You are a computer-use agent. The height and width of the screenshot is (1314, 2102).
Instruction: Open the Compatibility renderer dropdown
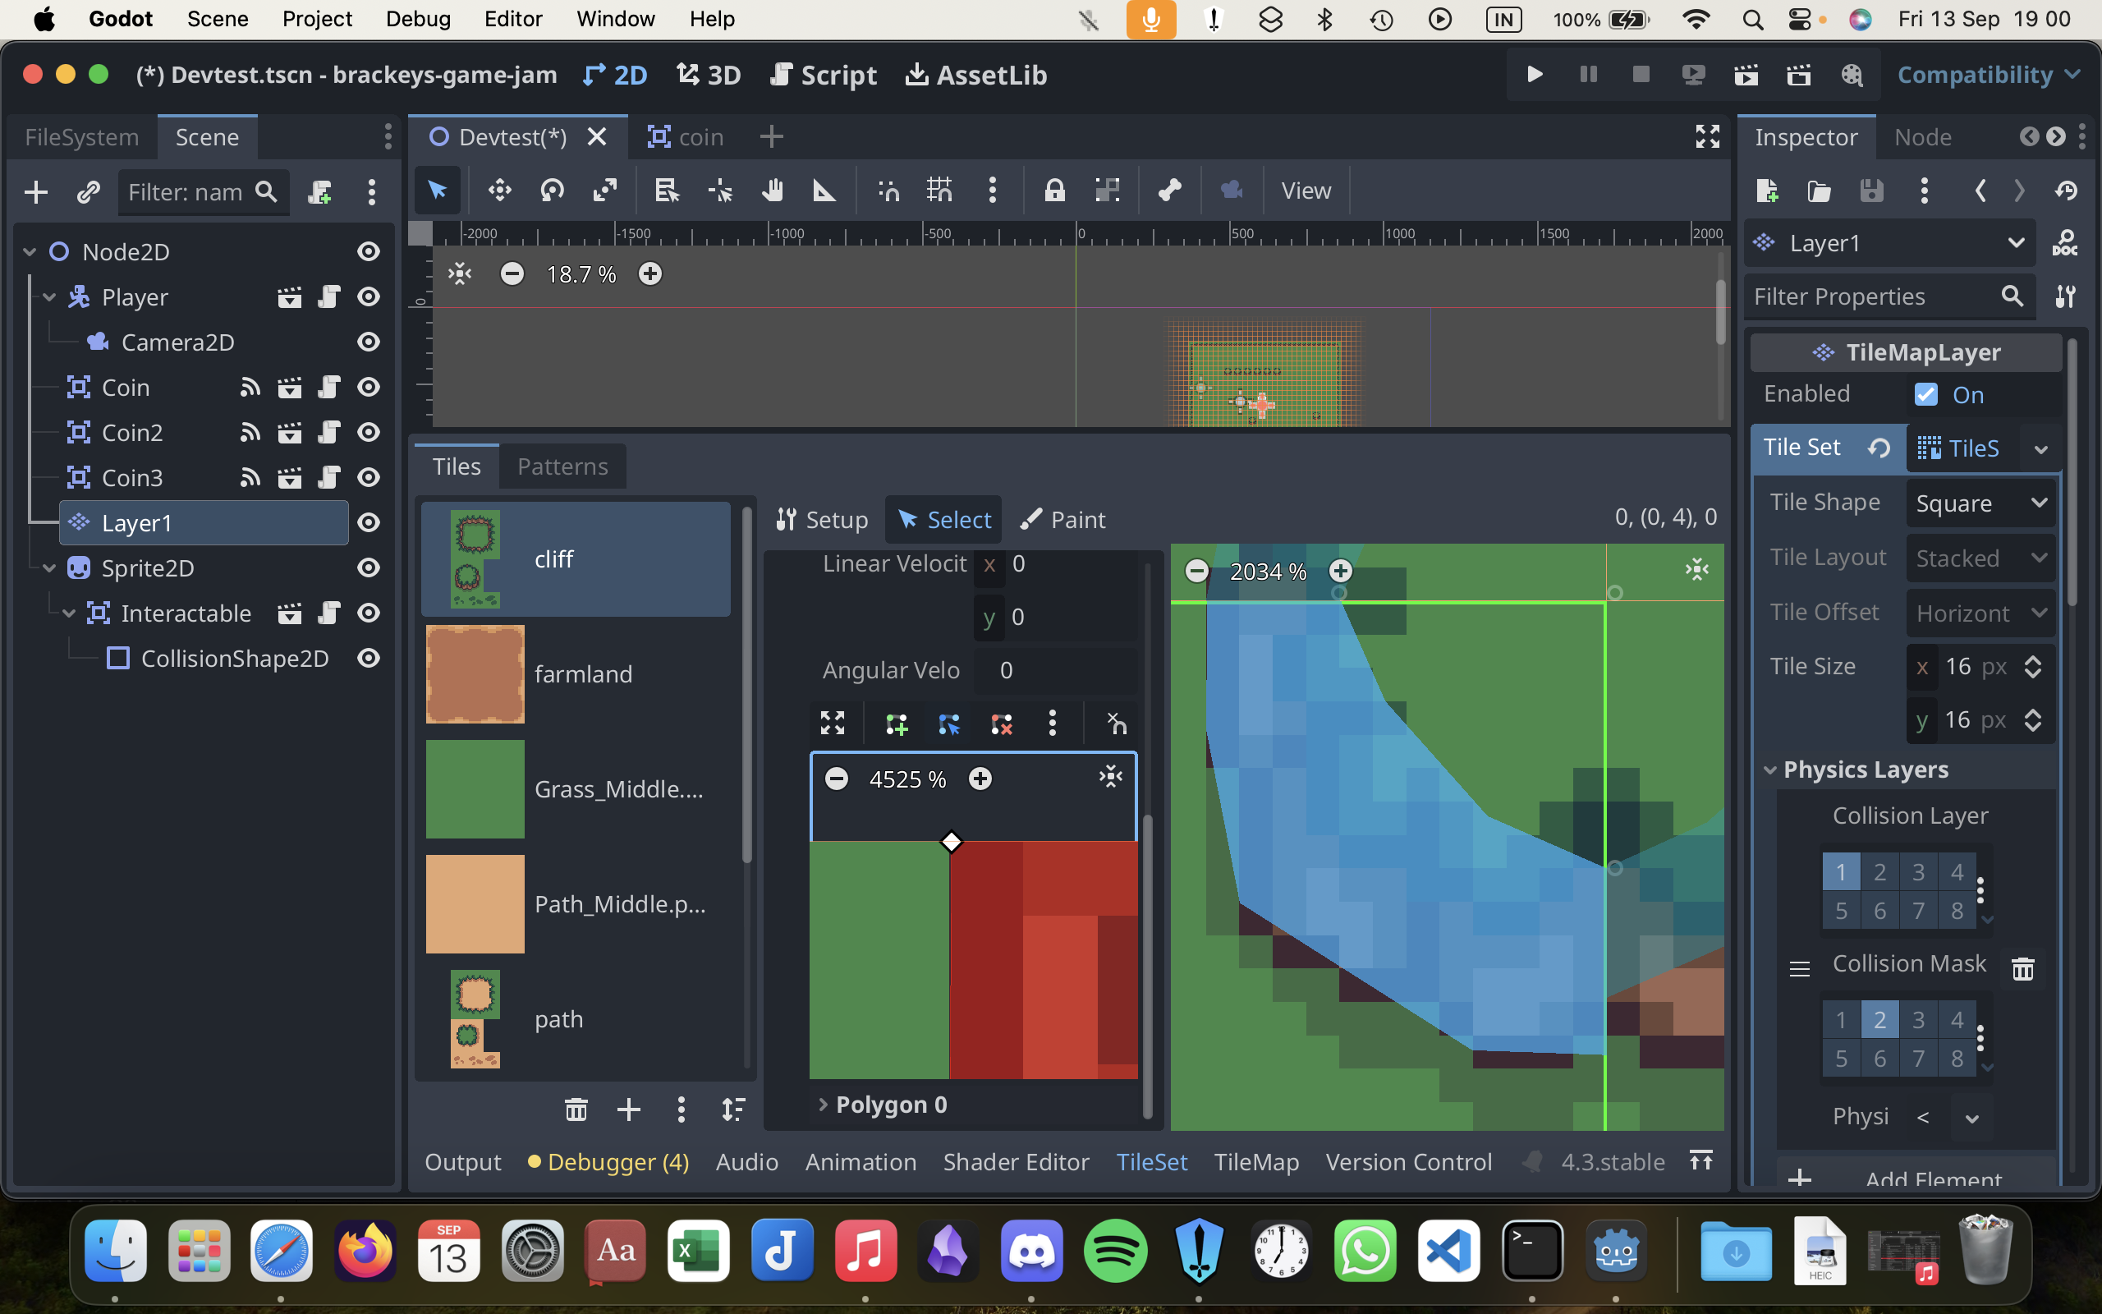coord(1989,75)
